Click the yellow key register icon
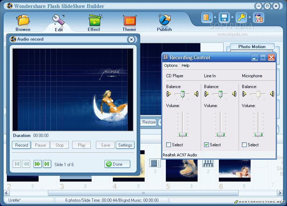287x206 pixels. [241, 18]
